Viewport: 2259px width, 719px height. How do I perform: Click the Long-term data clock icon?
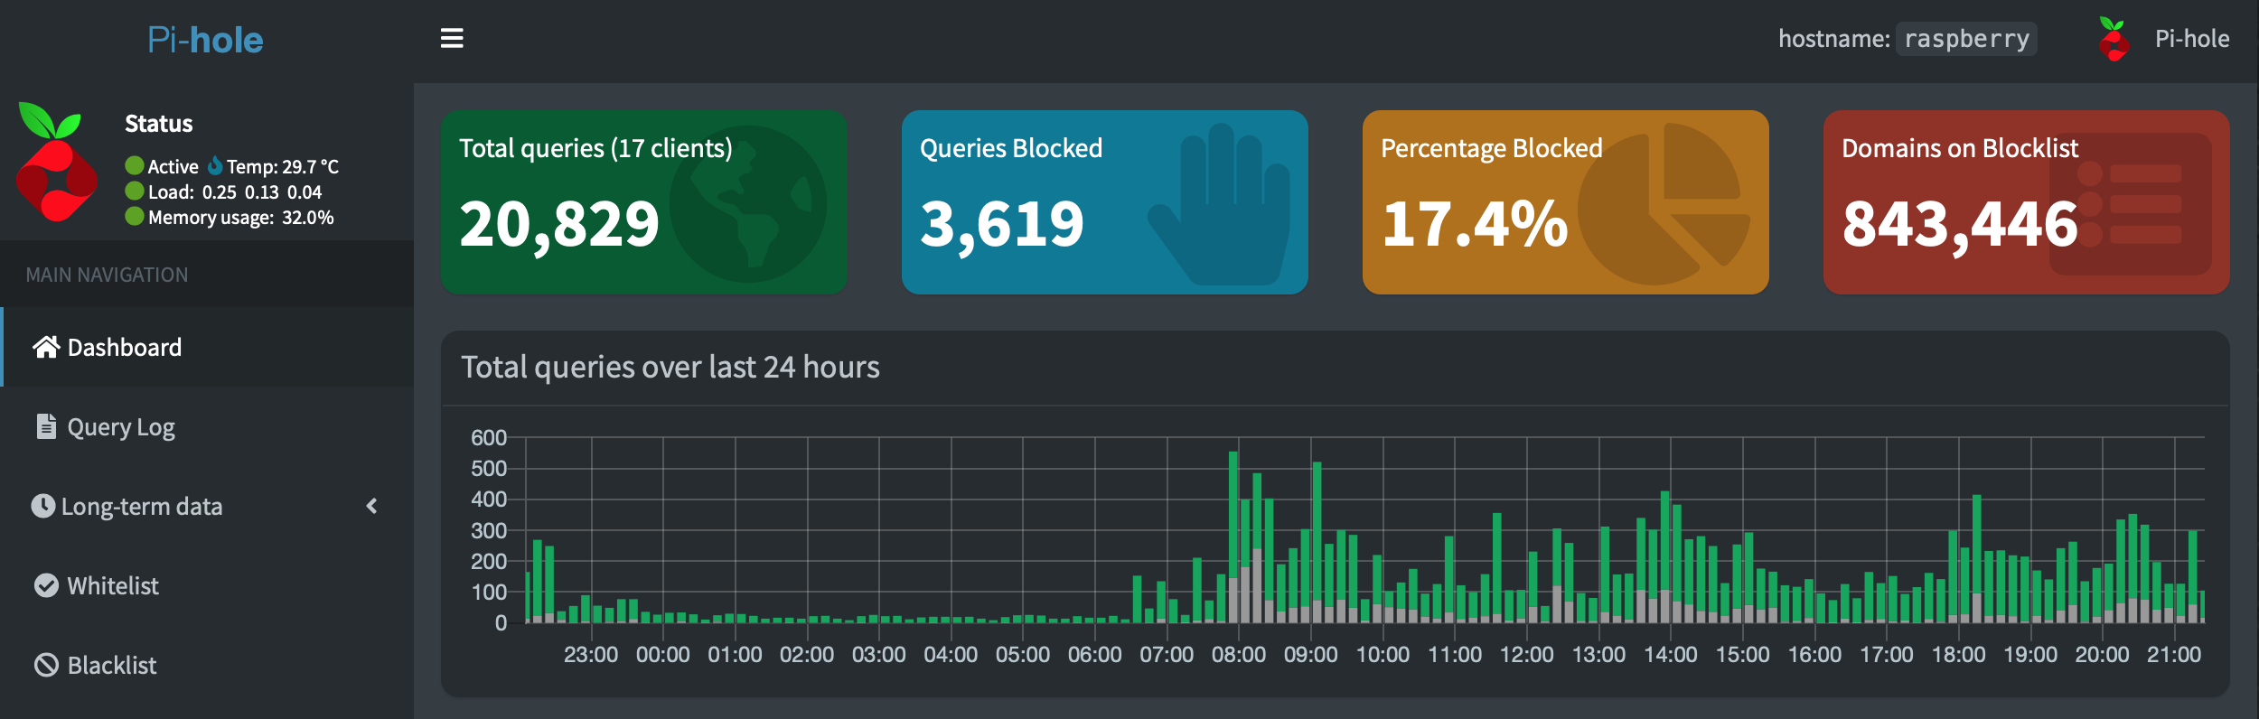(42, 506)
